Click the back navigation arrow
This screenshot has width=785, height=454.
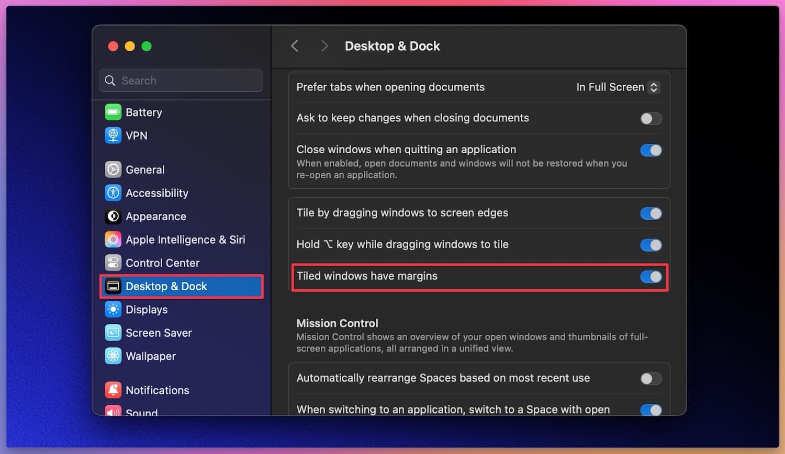tap(294, 46)
